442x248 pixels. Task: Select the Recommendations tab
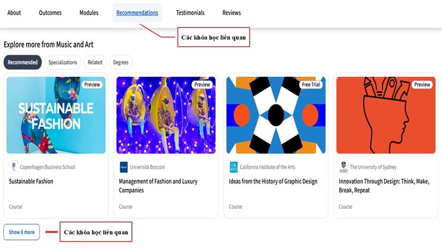137,13
